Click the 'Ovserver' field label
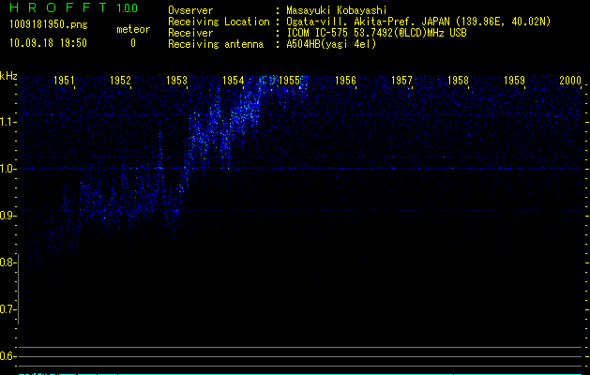Screen dimensions: 590x375 pyautogui.click(x=190, y=10)
